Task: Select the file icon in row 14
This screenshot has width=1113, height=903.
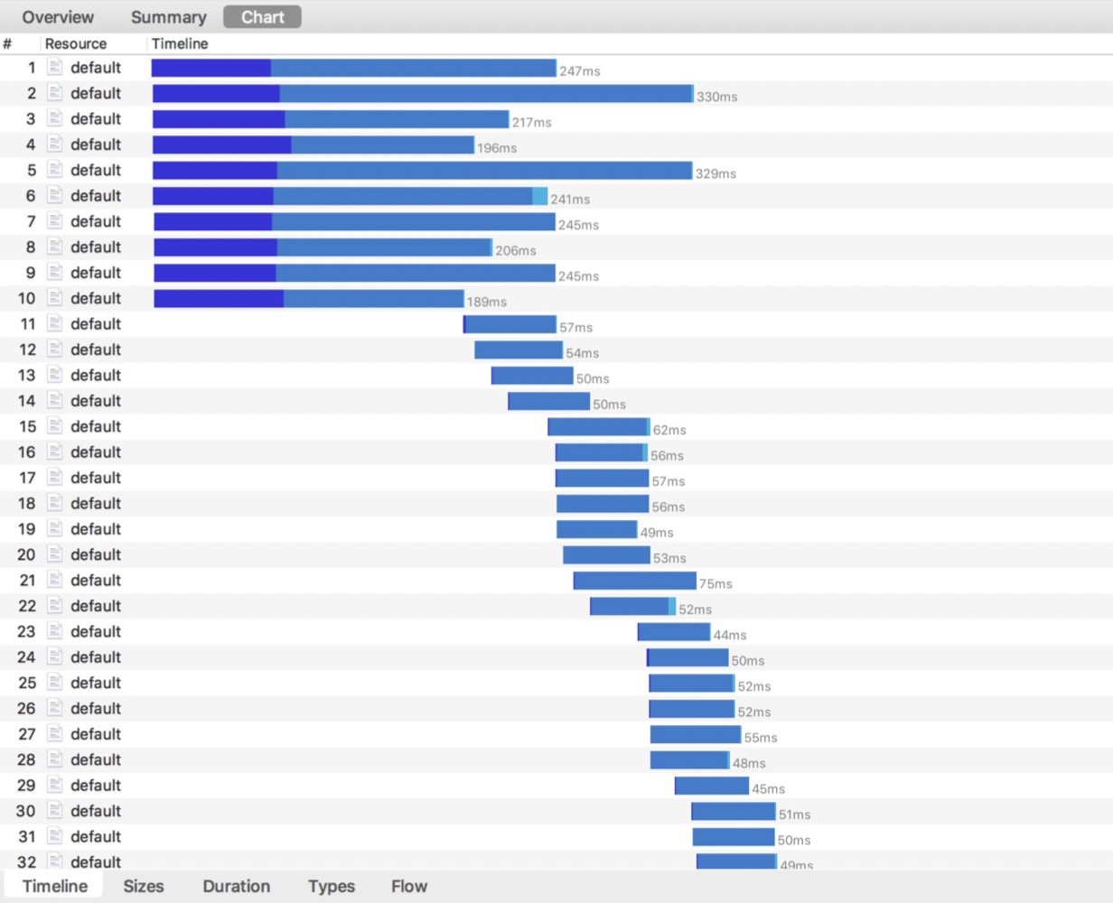Action: [55, 400]
